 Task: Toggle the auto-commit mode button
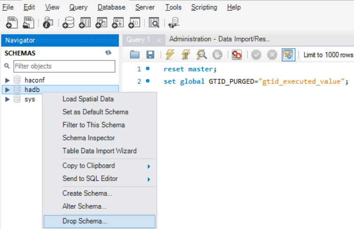[288, 55]
